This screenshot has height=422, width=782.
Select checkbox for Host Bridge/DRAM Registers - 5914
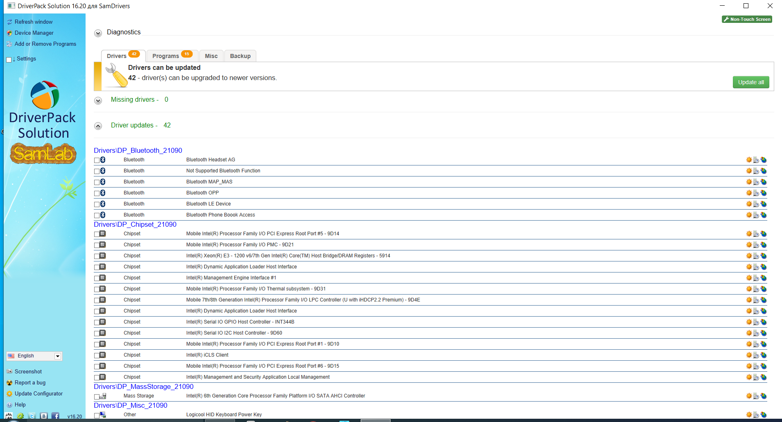coord(97,256)
